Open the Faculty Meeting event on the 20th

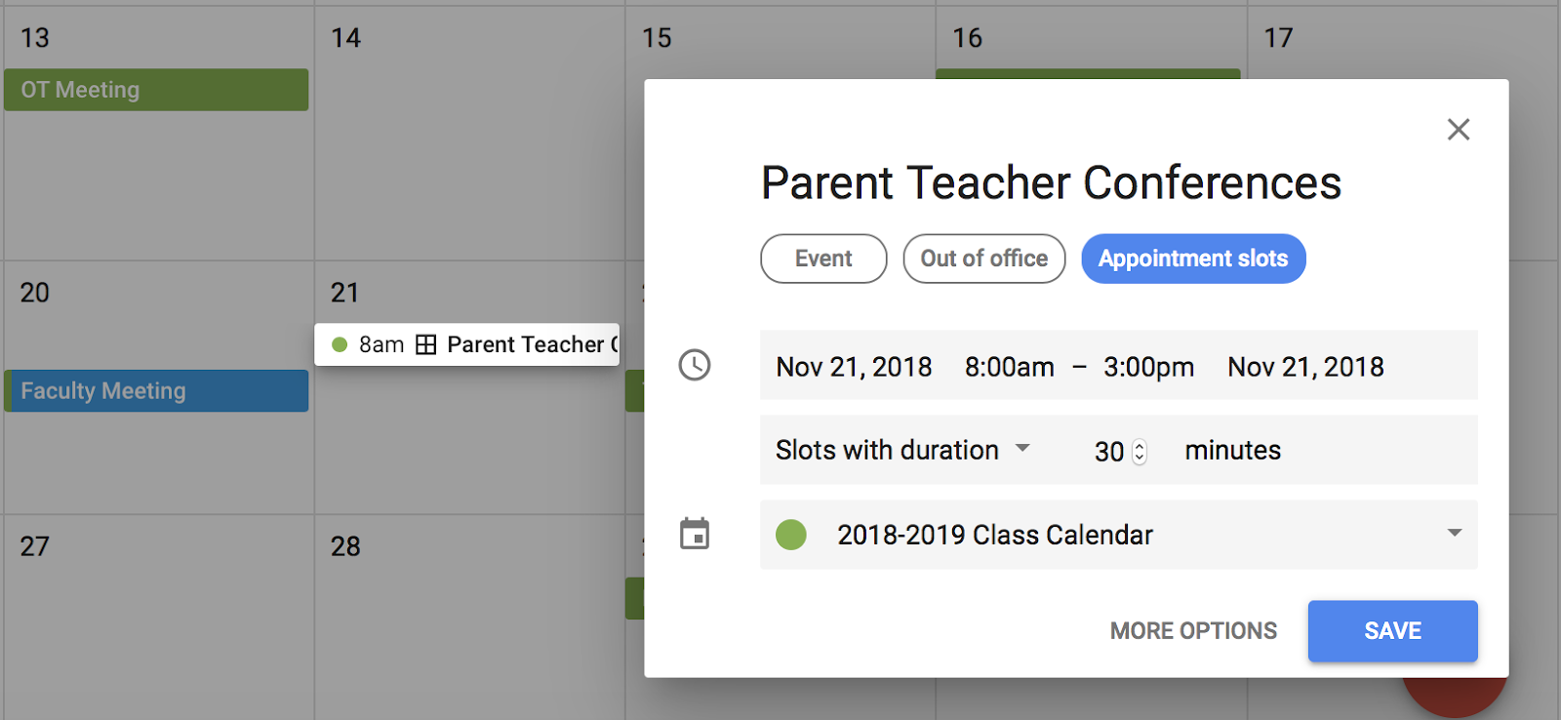point(156,391)
